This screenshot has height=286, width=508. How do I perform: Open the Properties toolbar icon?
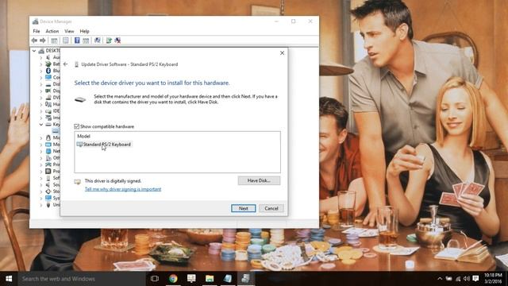(x=66, y=41)
